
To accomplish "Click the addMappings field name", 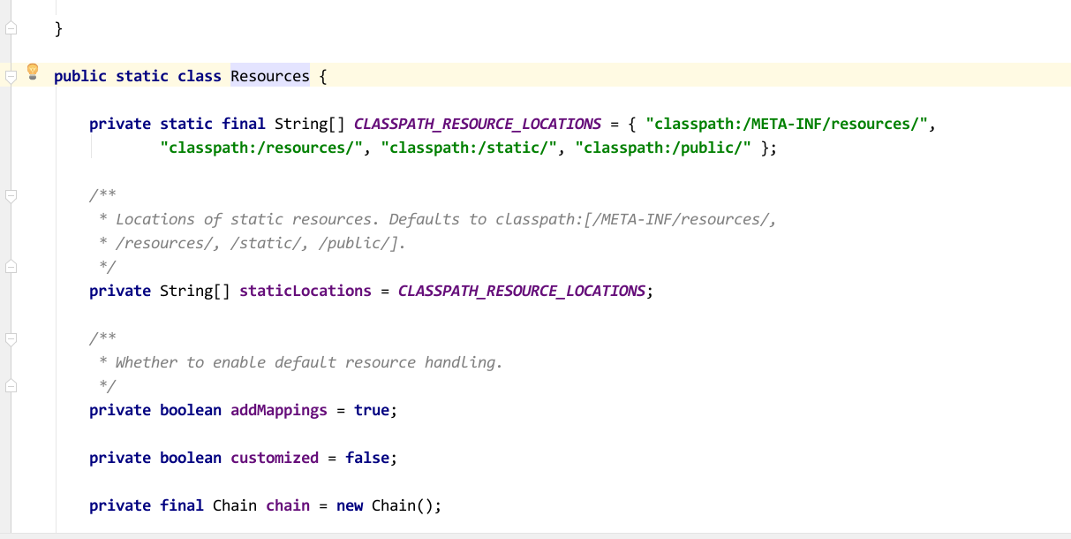I will point(279,410).
